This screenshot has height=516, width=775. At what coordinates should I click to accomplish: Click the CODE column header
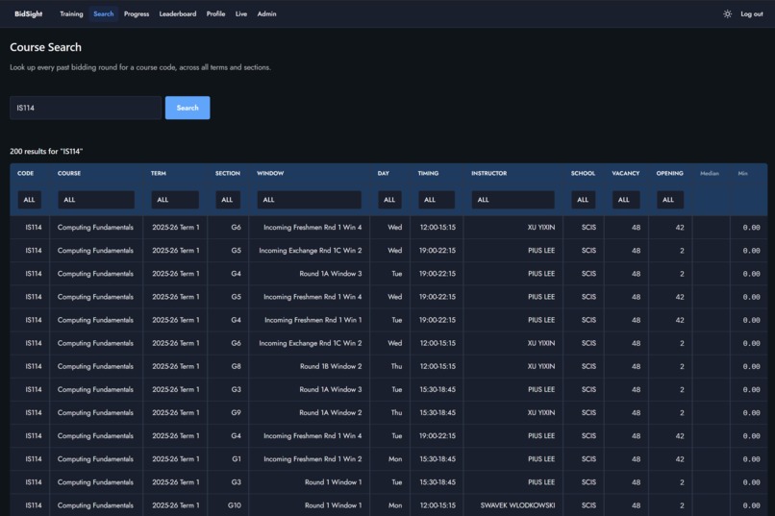point(25,173)
